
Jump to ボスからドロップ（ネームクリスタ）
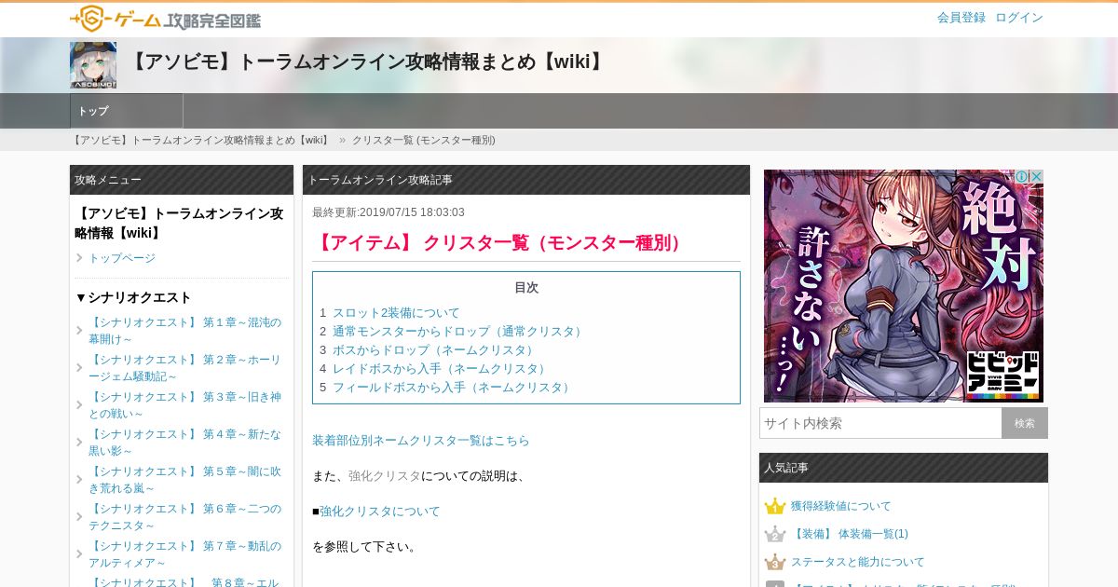[x=435, y=350]
